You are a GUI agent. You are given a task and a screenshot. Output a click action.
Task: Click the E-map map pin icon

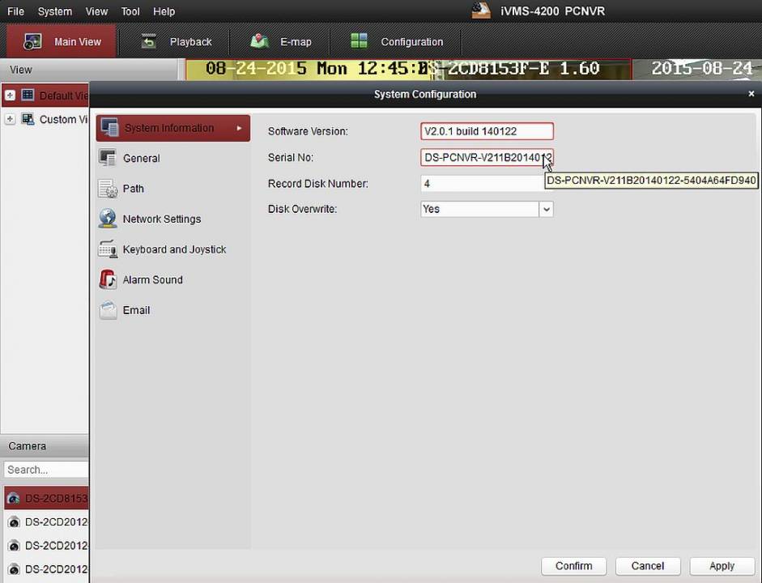259,41
